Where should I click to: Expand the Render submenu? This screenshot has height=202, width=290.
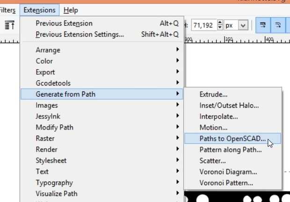tap(46, 150)
